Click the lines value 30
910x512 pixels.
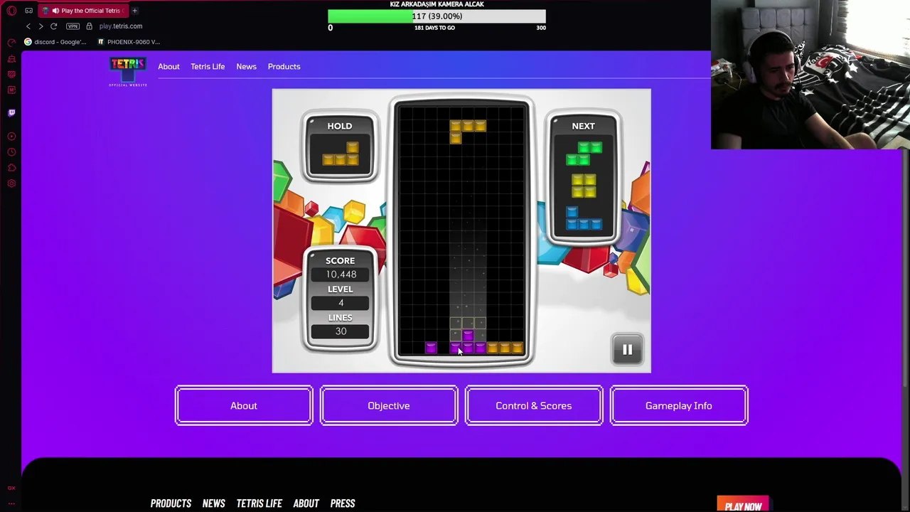tap(341, 331)
